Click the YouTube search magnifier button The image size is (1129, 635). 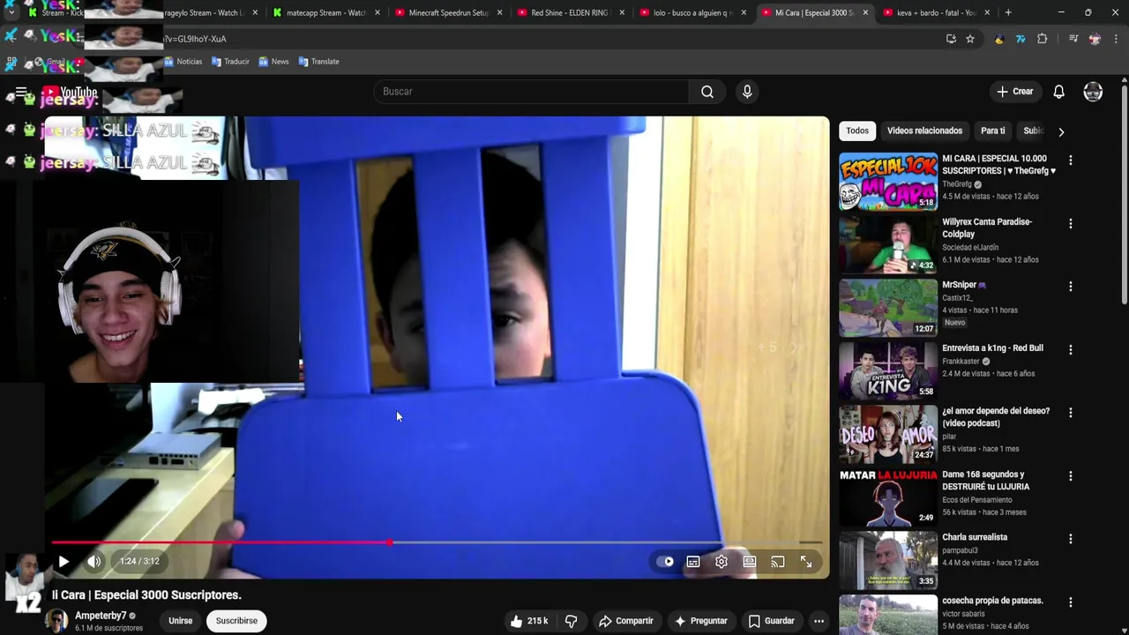(x=707, y=92)
